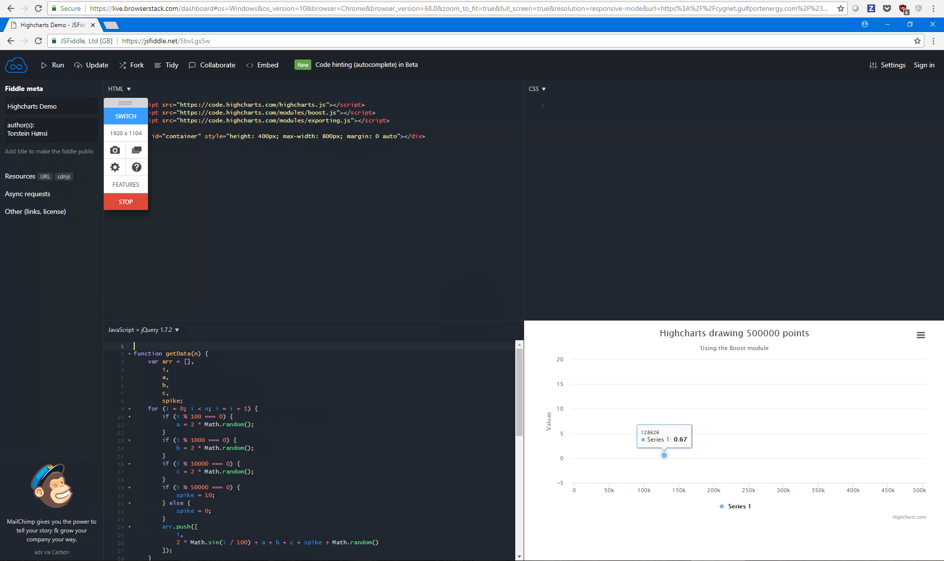Screen dimensions: 944x561
Task: Fork the fiddle using the fork icon
Action: click(x=123, y=65)
